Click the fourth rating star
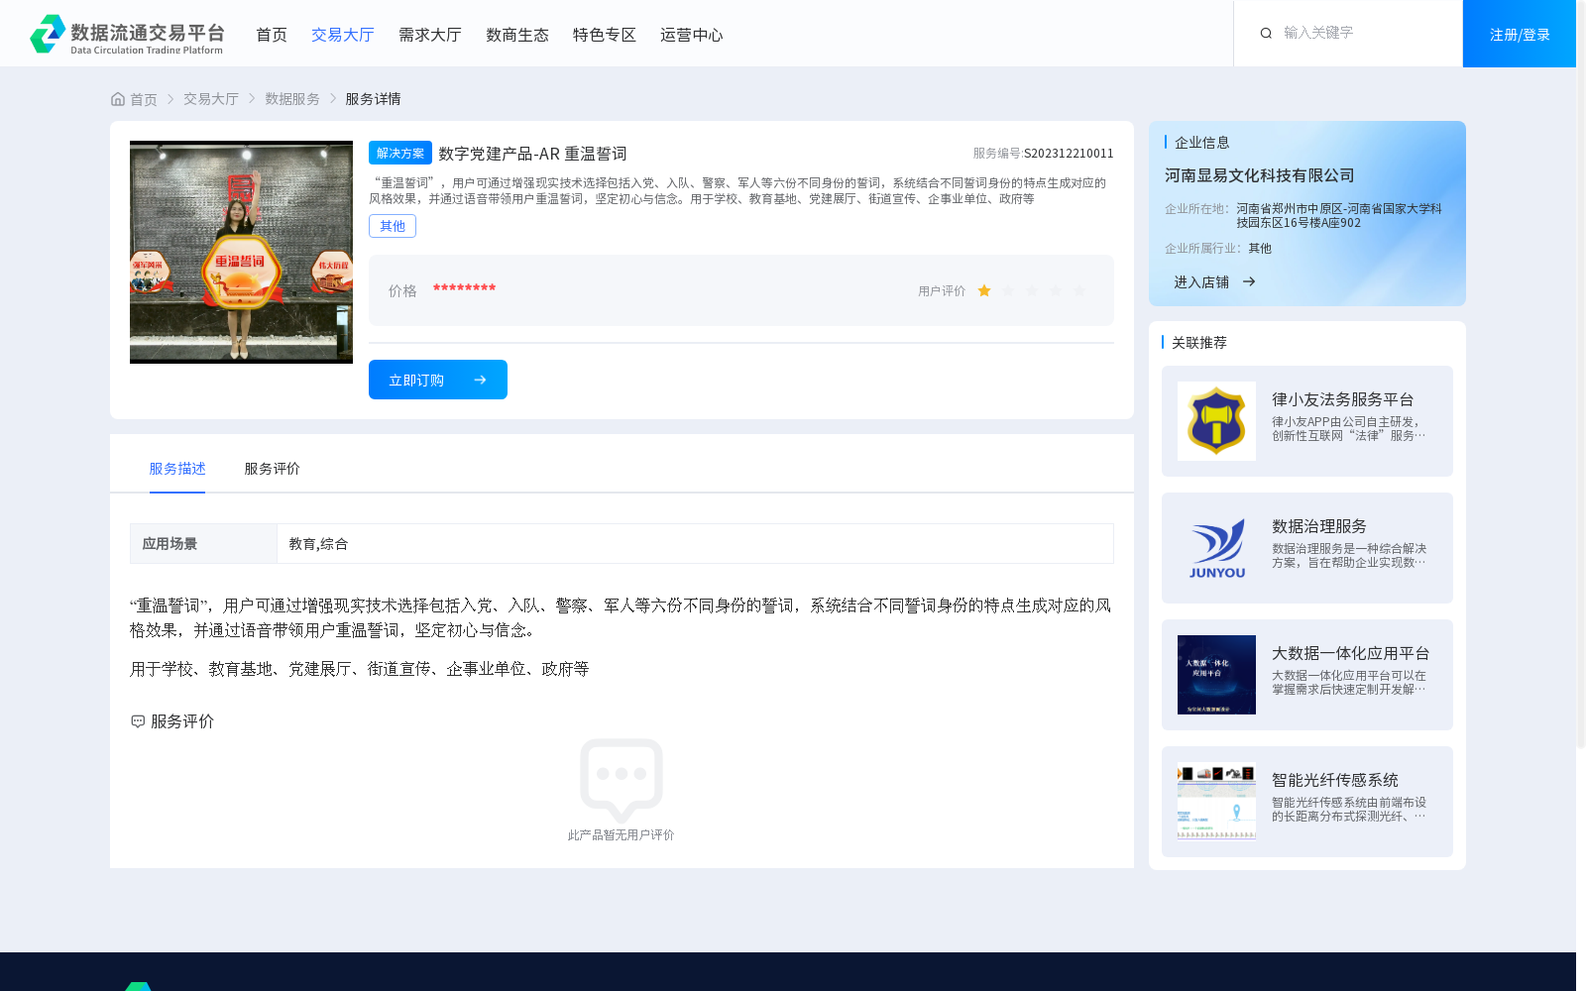This screenshot has width=1586, height=991. (1056, 290)
